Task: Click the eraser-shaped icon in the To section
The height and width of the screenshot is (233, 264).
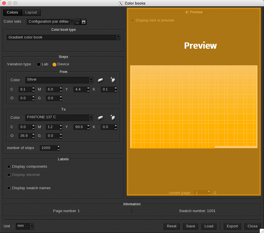Action: point(100,118)
